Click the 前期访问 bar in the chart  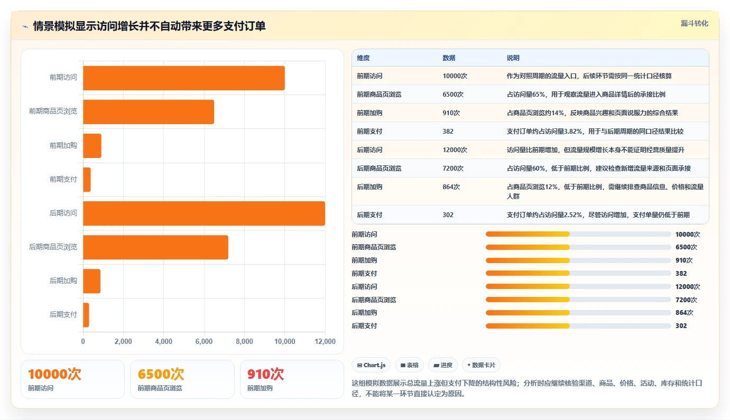[184, 78]
